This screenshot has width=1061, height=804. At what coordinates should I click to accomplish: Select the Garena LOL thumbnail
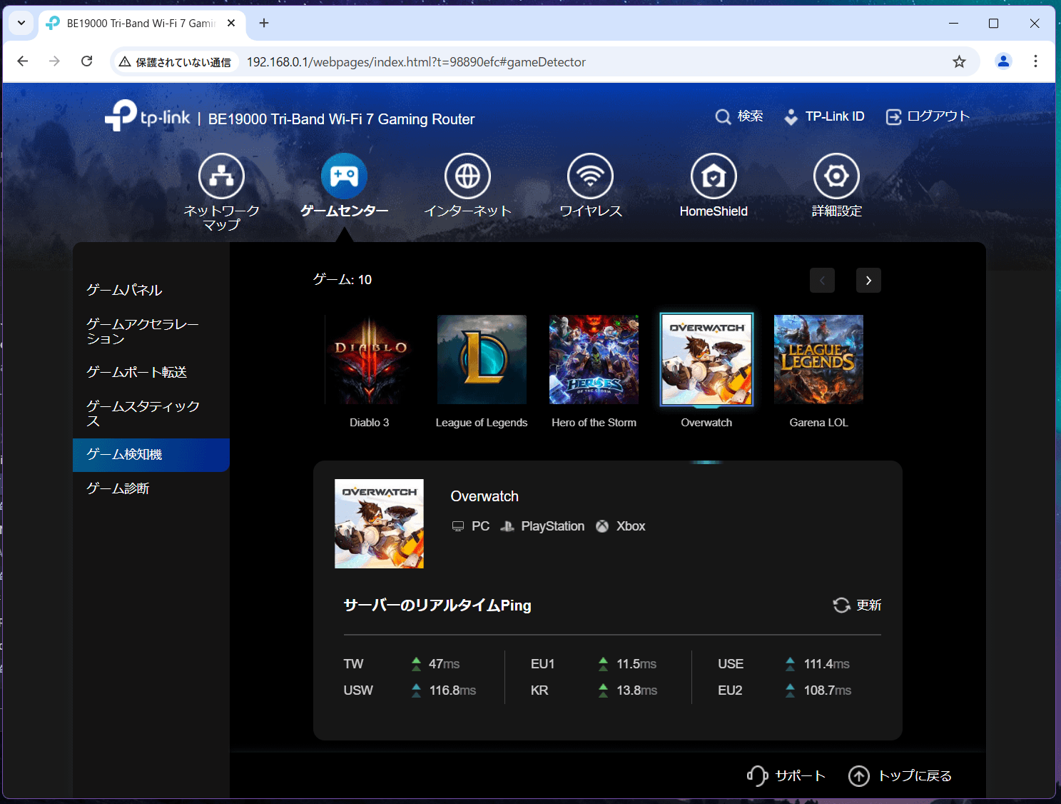pos(818,360)
